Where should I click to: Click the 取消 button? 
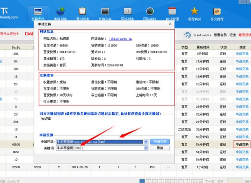pos(160,148)
